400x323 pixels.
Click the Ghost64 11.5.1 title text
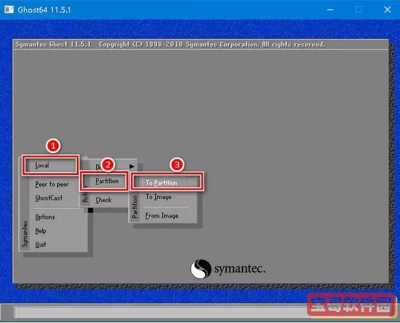pyautogui.click(x=44, y=10)
